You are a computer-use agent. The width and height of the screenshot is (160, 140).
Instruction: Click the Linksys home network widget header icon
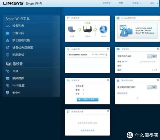point(118,18)
